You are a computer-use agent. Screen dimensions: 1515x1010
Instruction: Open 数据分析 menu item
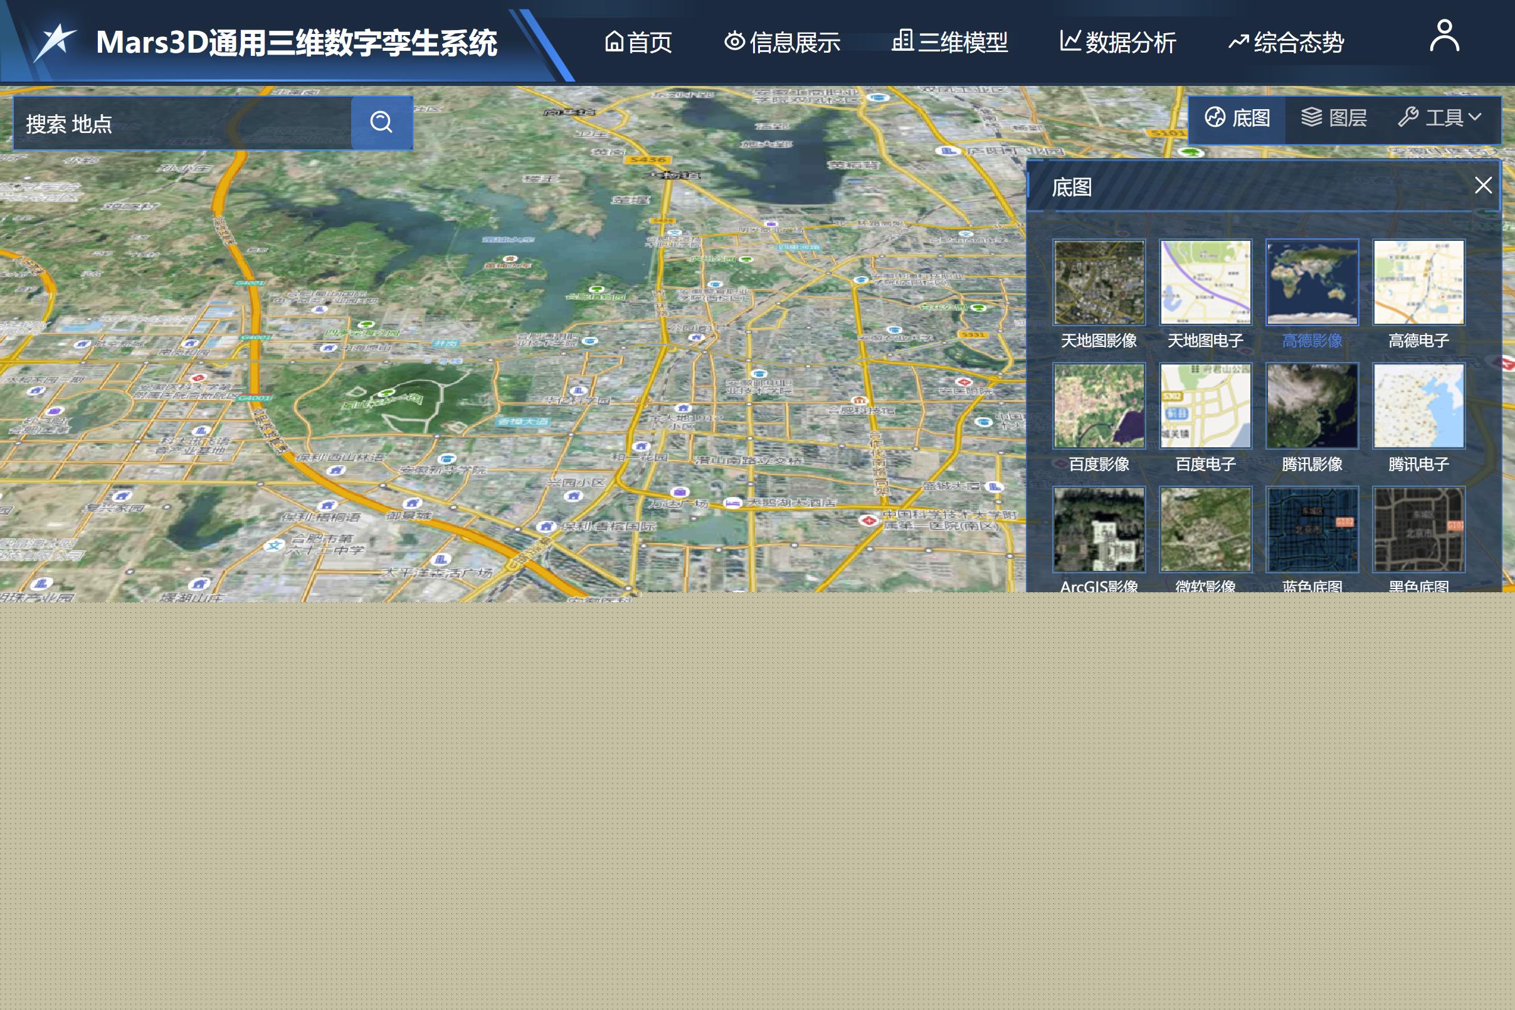click(x=1117, y=43)
